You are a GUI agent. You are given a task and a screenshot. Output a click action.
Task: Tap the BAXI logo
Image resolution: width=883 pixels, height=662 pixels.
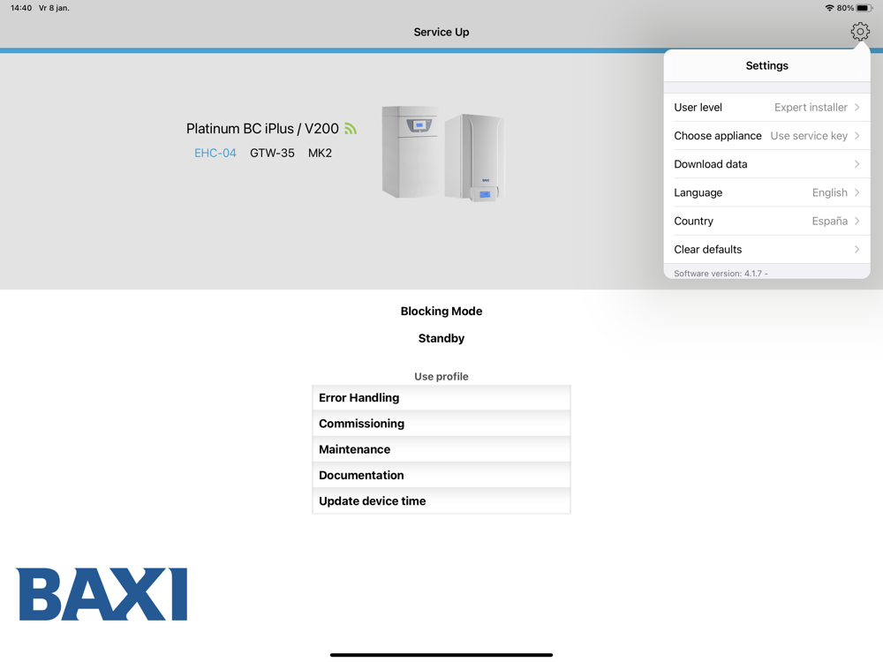click(102, 594)
